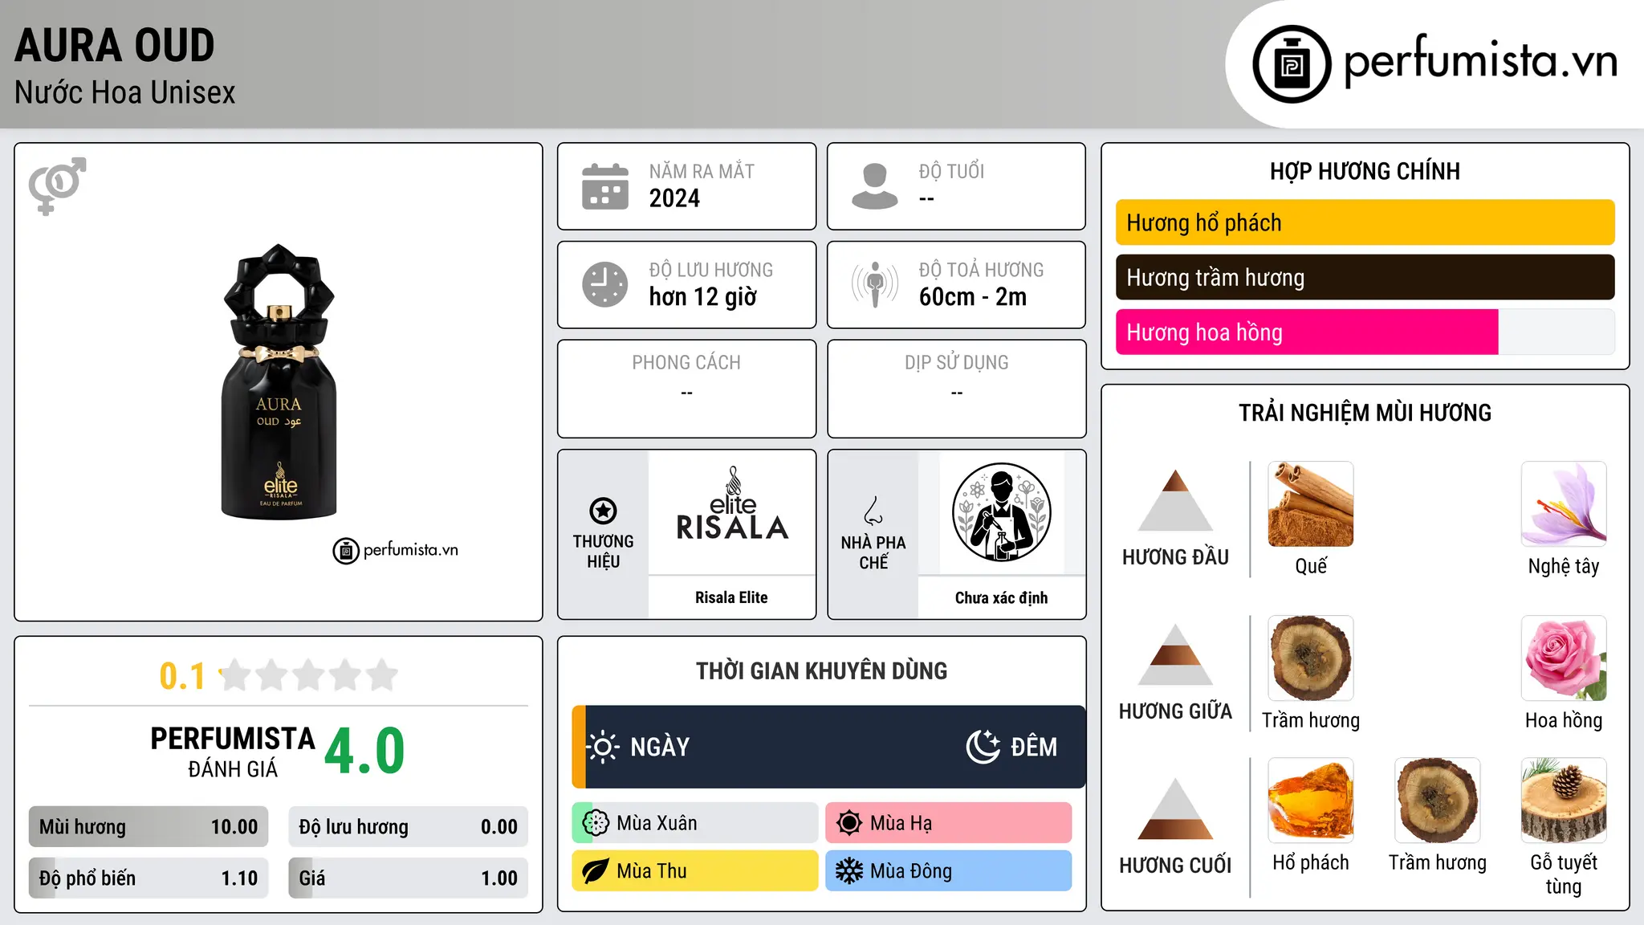Screen dimensions: 1644x925
Task: Click the HỢP HƯƠNG CHÍNH heading
Action: point(1365,171)
